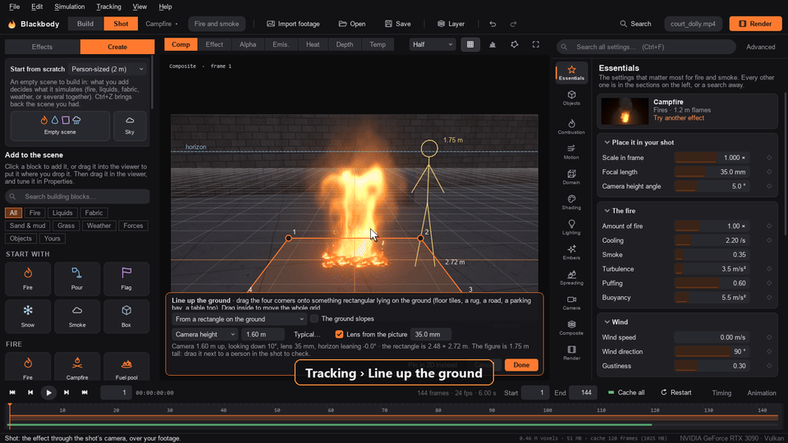Switch to the Alpha view tab
788x443 pixels.
point(248,44)
